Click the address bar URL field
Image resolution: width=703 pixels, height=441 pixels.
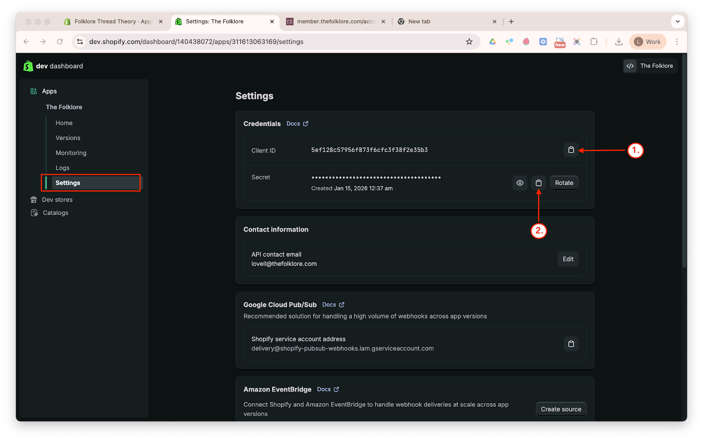(264, 42)
